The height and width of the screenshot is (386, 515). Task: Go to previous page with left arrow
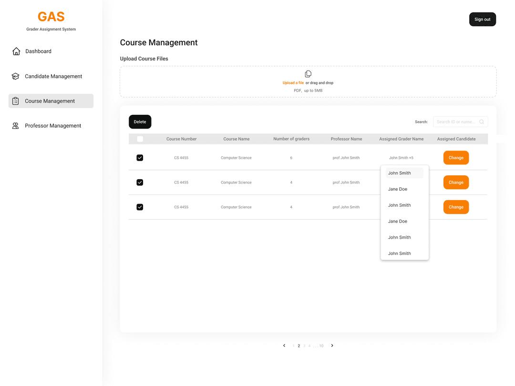tap(284, 345)
